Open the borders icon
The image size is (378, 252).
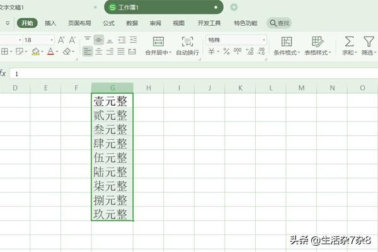tap(4, 52)
